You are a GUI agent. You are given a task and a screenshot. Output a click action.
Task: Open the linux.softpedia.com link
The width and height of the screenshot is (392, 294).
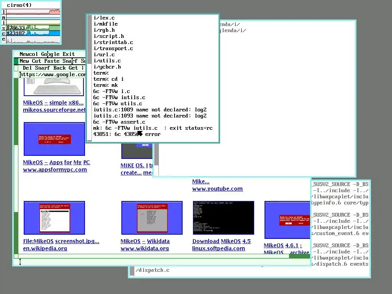click(x=219, y=248)
